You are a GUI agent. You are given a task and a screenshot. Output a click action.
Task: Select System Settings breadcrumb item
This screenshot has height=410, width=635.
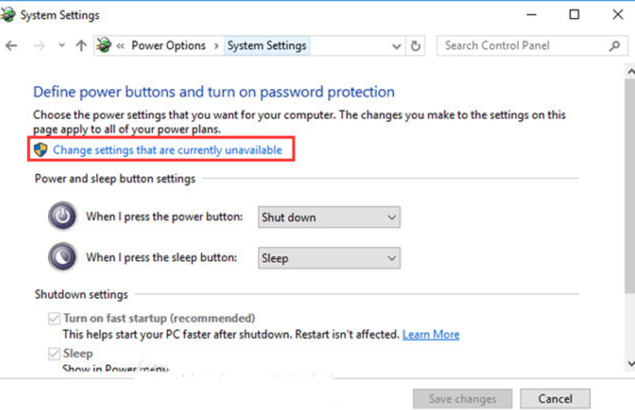267,46
